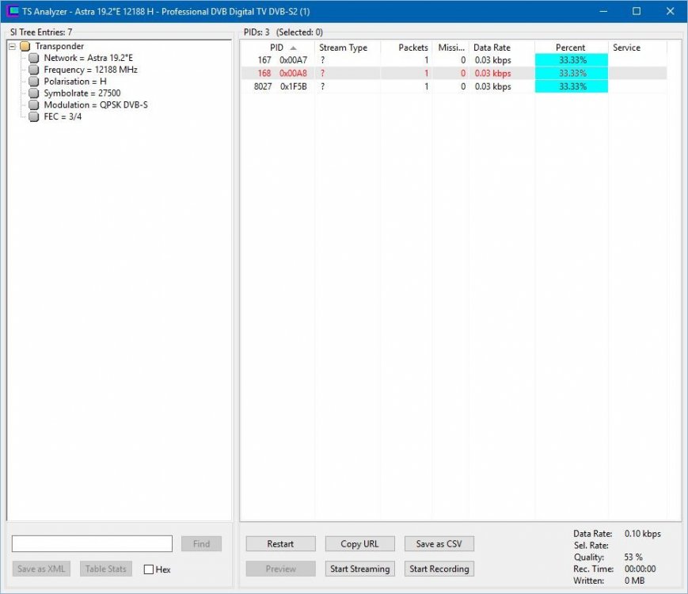Click the icon beside FEC = 3/4
Viewport: 688px width, 594px height.
click(34, 116)
